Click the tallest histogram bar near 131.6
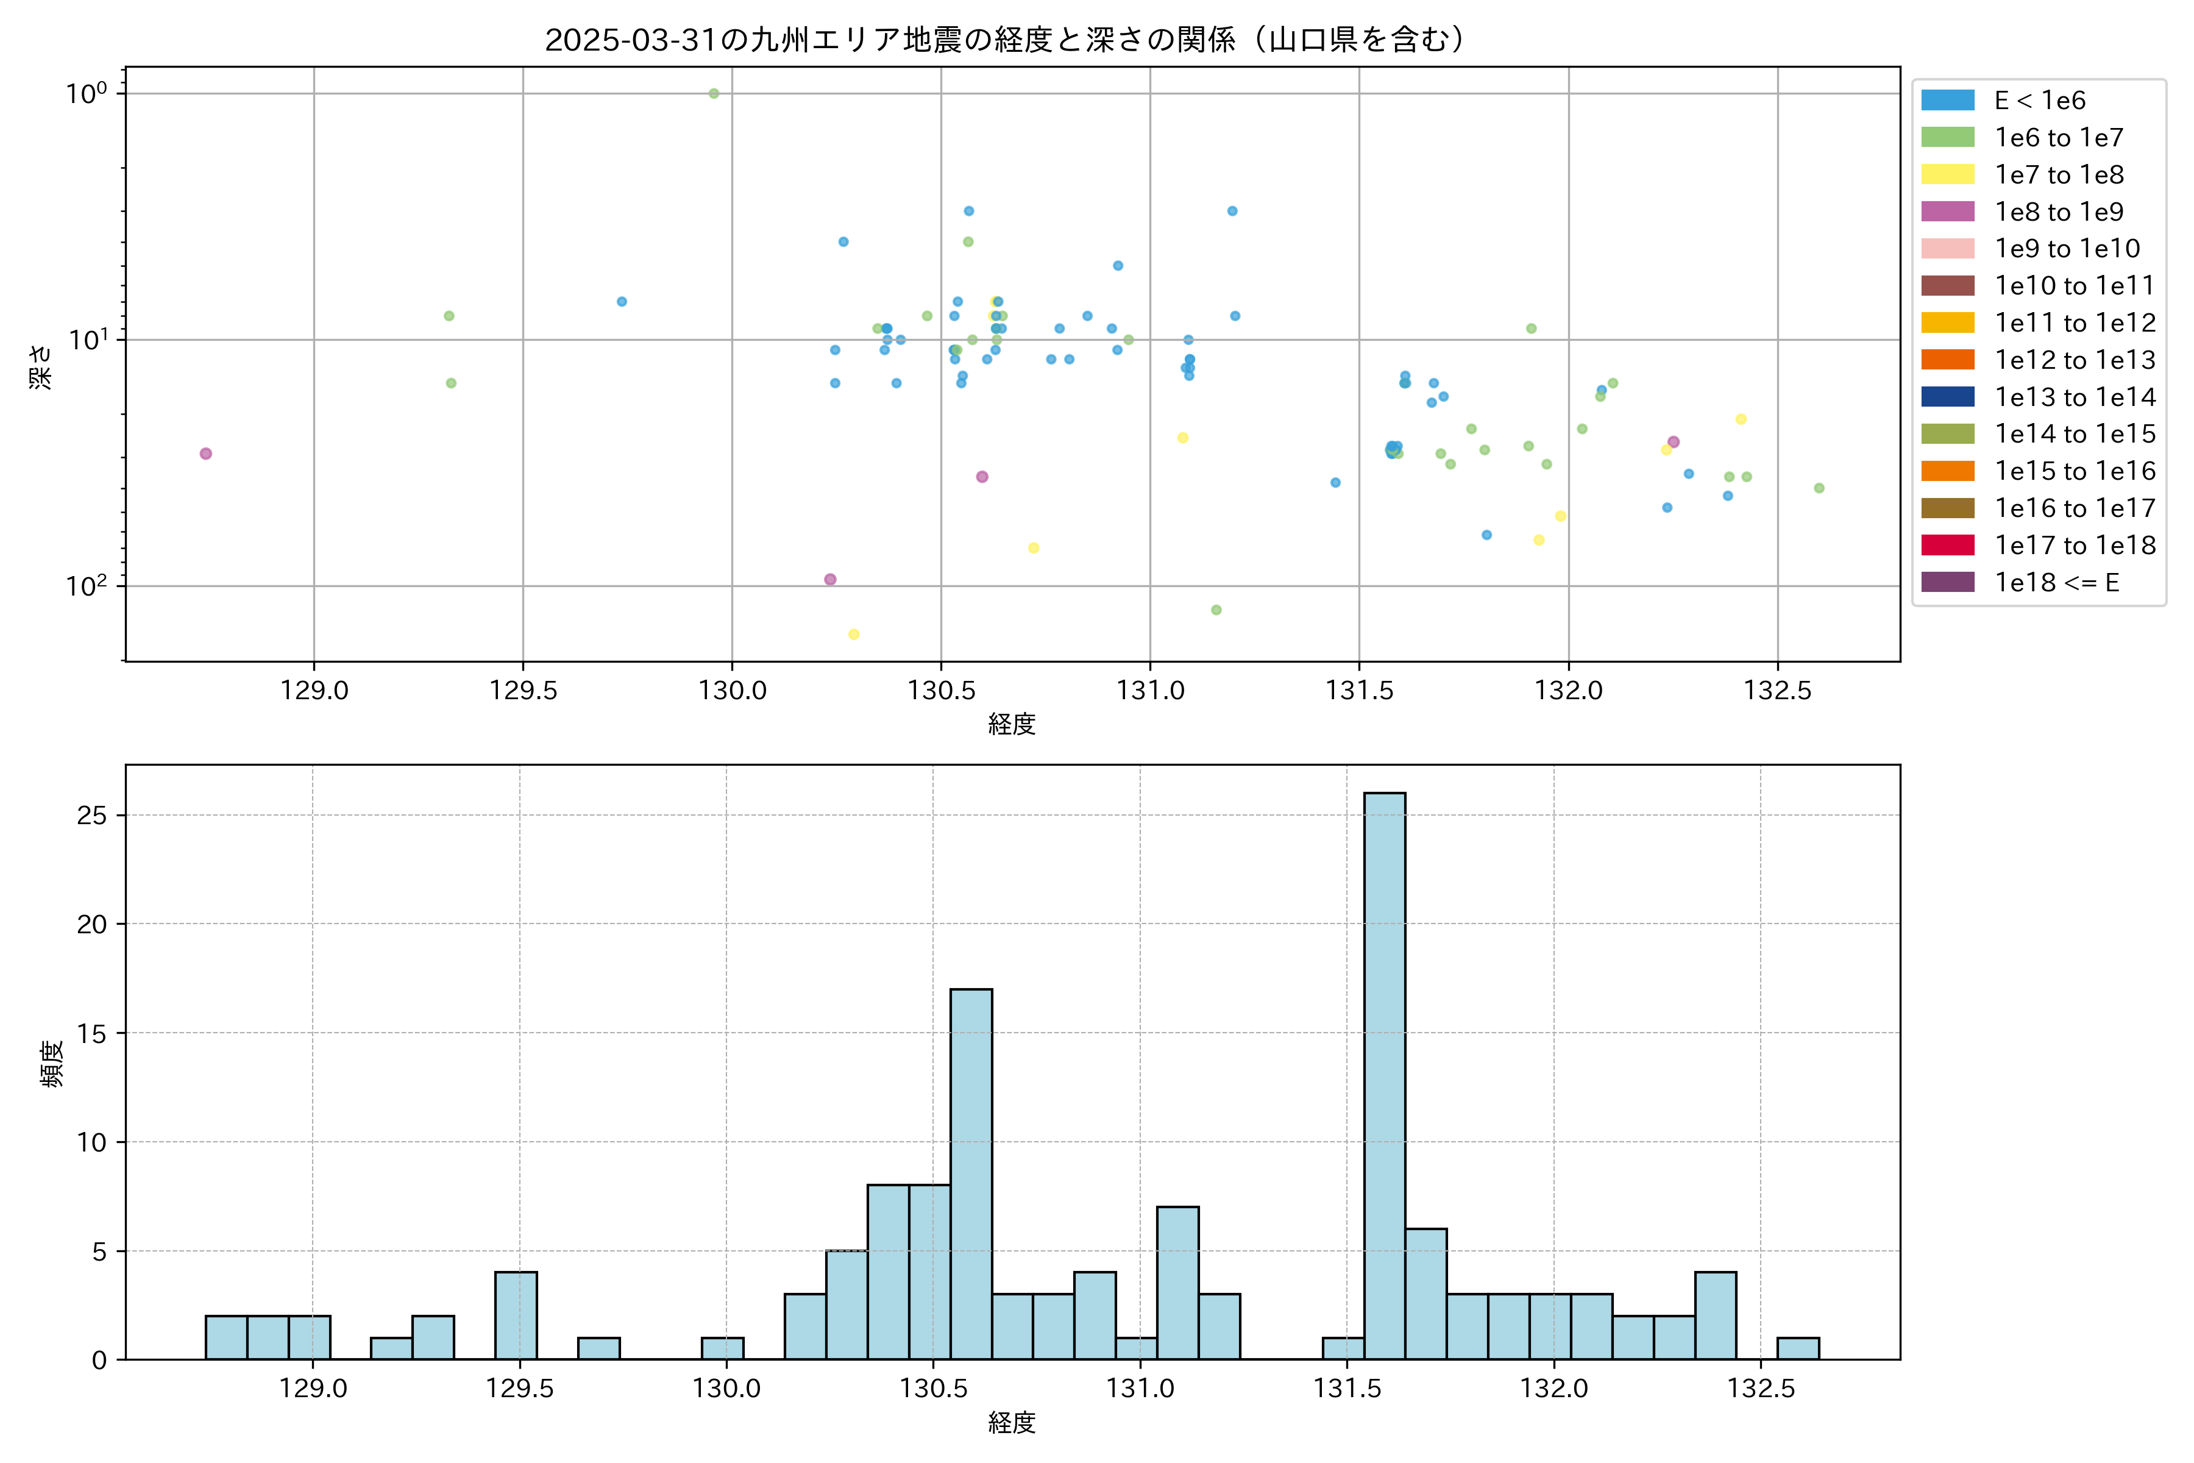This screenshot has width=2194, height=1463. pos(1384,1073)
